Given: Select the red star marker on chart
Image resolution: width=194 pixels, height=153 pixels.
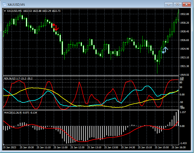Looking at the screenshot, I should pos(54,25).
